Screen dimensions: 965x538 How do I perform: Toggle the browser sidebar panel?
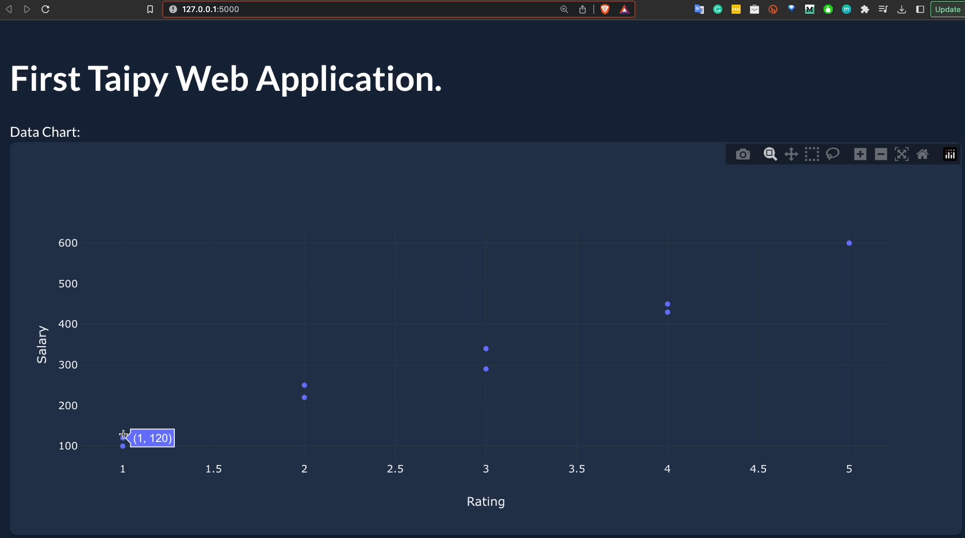920,9
